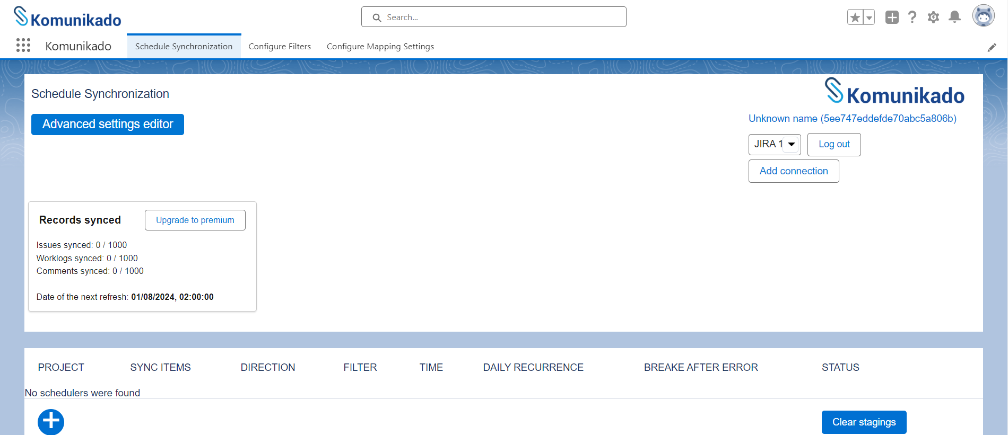The height and width of the screenshot is (435, 1008).
Task: Click the Komunikado logo in header
Action: pyautogui.click(x=68, y=16)
